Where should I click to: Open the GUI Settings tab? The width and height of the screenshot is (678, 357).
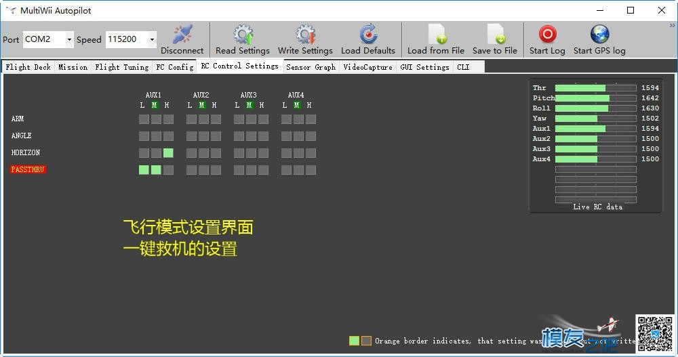424,67
